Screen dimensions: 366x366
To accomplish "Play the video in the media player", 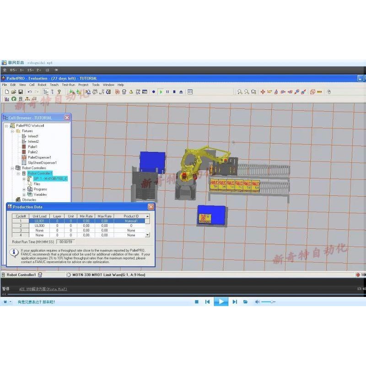I will 221,301.
